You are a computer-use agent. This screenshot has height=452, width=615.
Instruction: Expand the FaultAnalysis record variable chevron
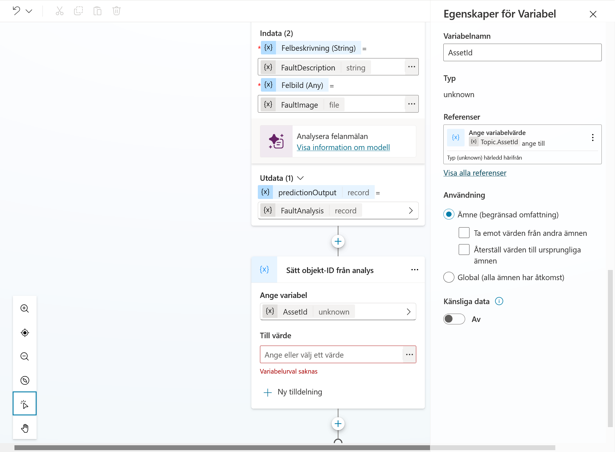coord(411,211)
